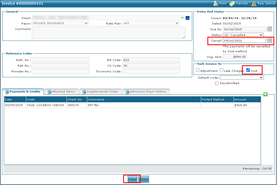Open the Supplemental Codes tab

(100, 92)
